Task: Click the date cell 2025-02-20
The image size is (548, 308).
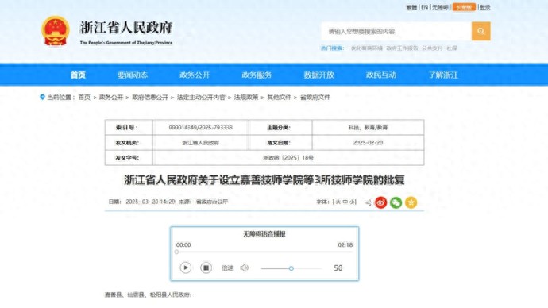Action: [368, 142]
